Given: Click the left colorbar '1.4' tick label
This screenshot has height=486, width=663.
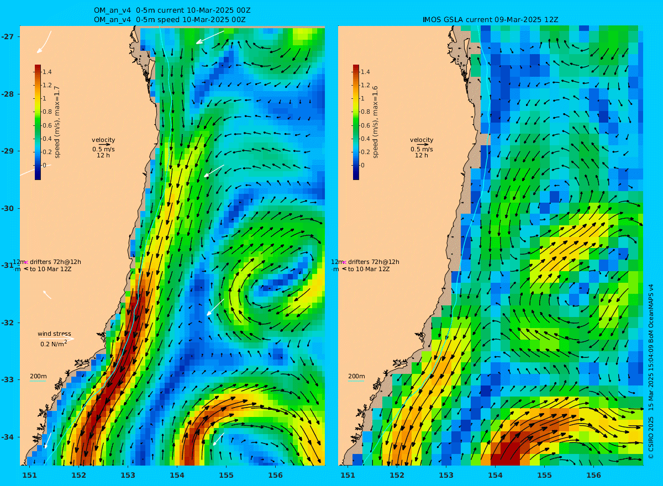Looking at the screenshot, I should [48, 72].
